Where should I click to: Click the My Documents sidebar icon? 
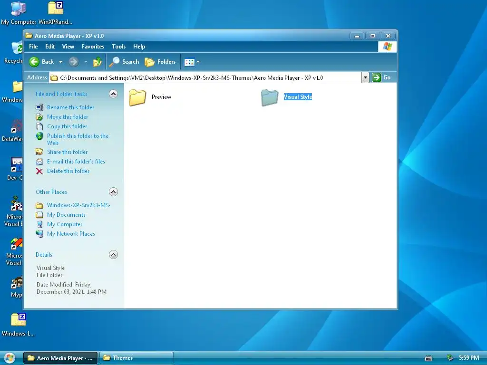point(39,215)
